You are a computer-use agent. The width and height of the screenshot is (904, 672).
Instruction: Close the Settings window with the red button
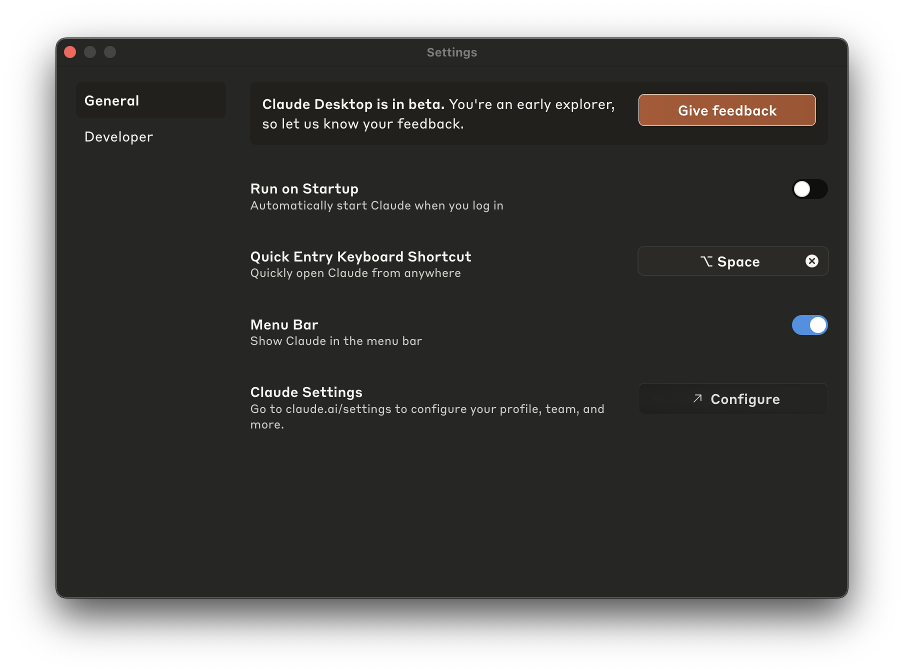tap(70, 52)
